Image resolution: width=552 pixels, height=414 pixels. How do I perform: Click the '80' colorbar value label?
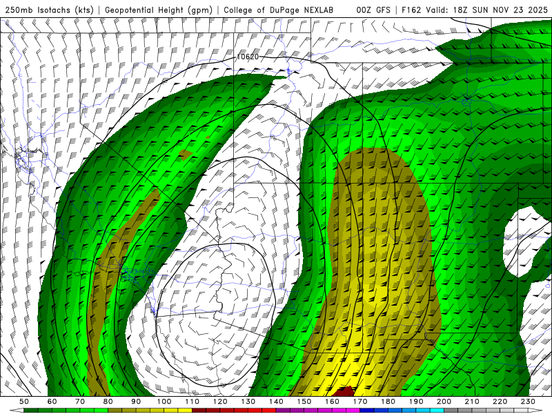pyautogui.click(x=108, y=402)
